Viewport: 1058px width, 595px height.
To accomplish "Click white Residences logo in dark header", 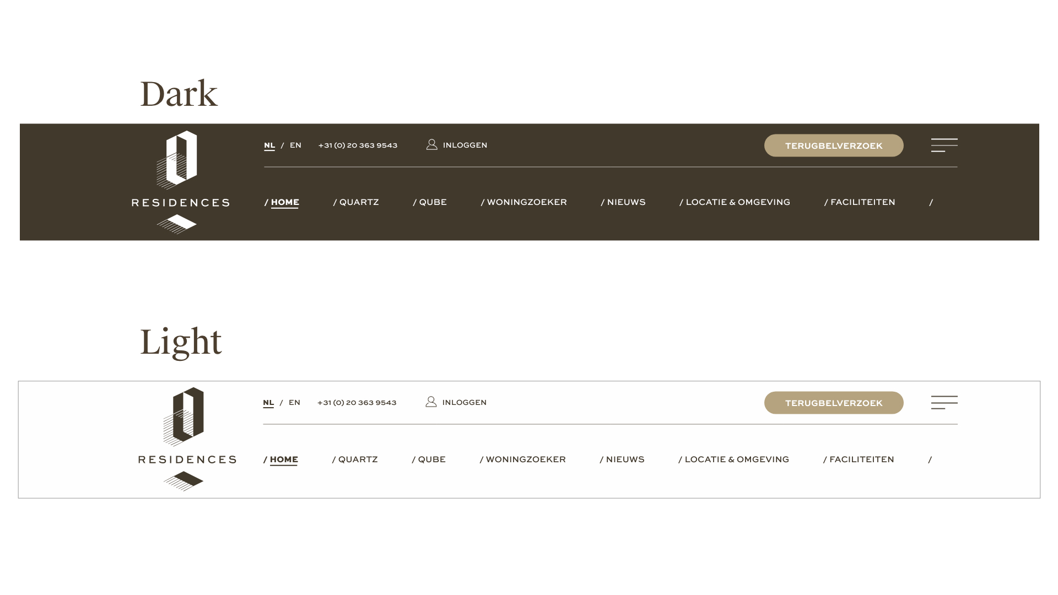I will tap(181, 182).
